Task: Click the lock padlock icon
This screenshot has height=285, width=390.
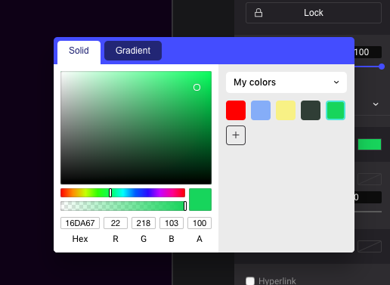Action: pyautogui.click(x=258, y=13)
